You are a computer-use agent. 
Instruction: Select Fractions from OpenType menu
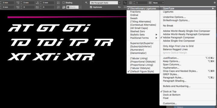[x=143, y=12]
